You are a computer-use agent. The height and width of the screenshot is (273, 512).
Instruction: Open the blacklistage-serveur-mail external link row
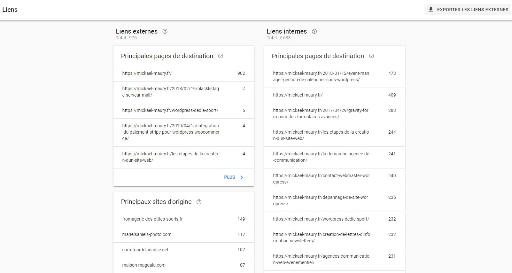[183, 92]
